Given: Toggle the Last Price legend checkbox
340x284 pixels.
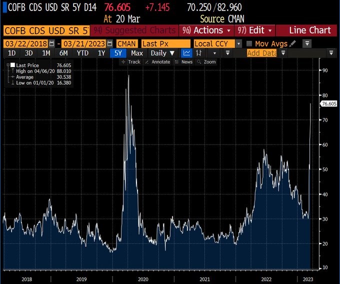Looking at the screenshot, I should click(12, 65).
